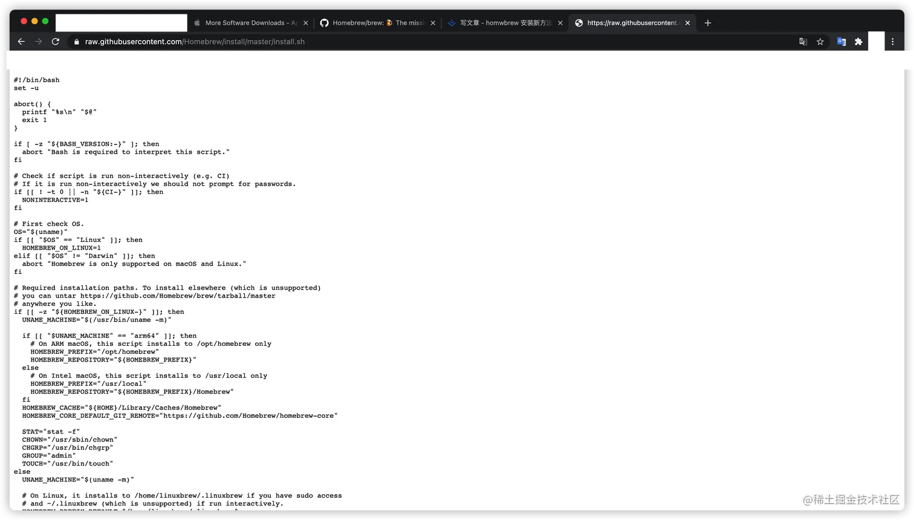Image resolution: width=914 pixels, height=520 pixels.
Task: Toggle the bookmark star for this page
Action: [820, 42]
